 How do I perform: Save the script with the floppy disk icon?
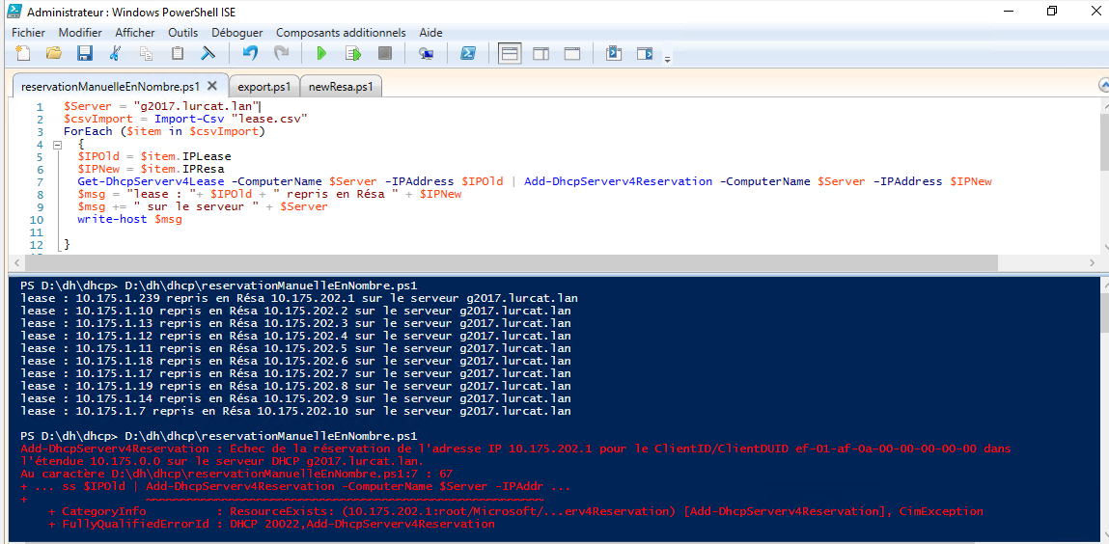[84, 54]
